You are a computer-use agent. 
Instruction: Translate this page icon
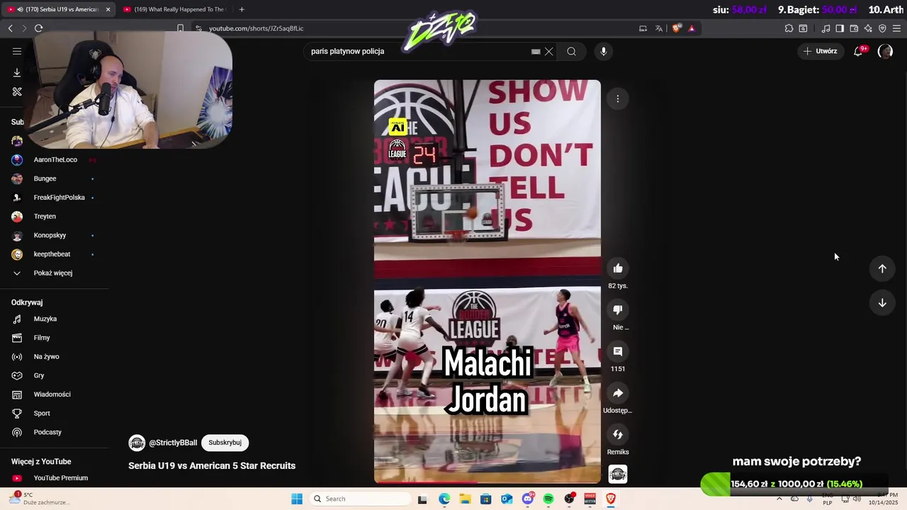point(659,28)
